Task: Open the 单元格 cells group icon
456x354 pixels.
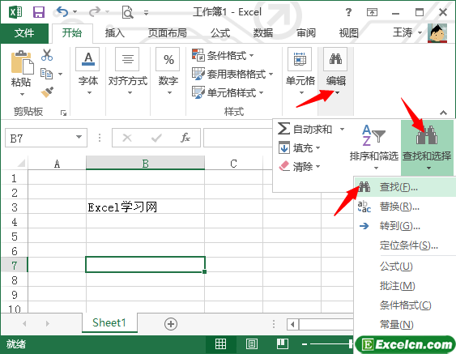Action: click(x=300, y=59)
